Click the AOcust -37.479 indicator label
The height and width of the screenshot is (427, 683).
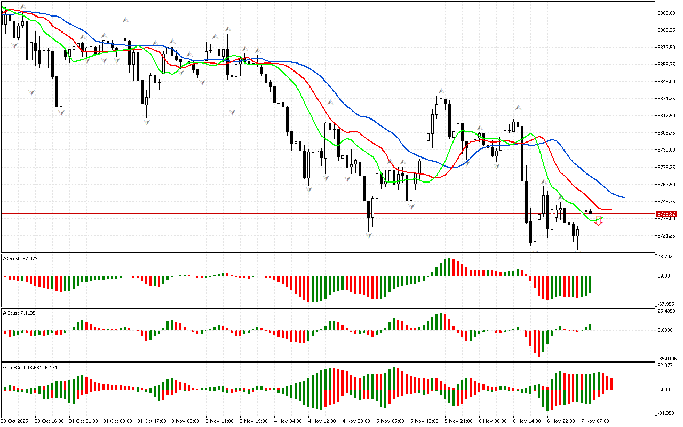click(20, 258)
